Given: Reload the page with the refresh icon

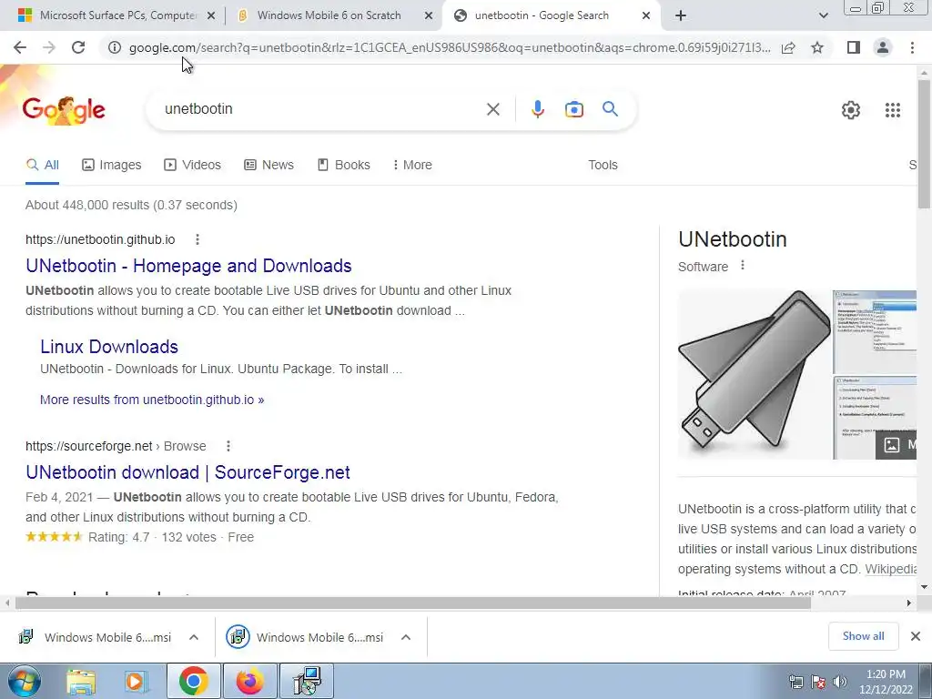Looking at the screenshot, I should (78, 47).
